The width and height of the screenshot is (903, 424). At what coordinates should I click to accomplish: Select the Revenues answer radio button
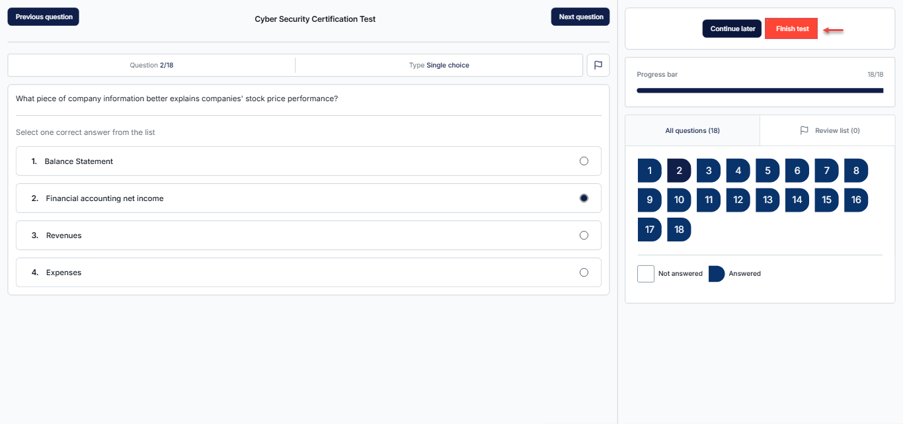[584, 235]
